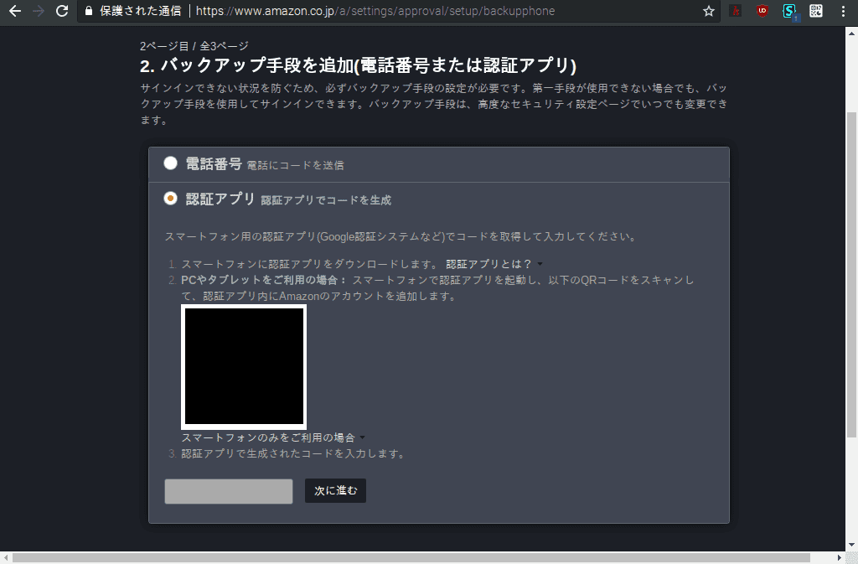Viewport: 858px width, 564px height.
Task: Open the cyan S extension icon
Action: click(789, 10)
